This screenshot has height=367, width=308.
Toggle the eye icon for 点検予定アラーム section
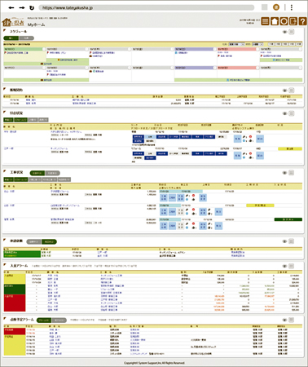(284, 320)
